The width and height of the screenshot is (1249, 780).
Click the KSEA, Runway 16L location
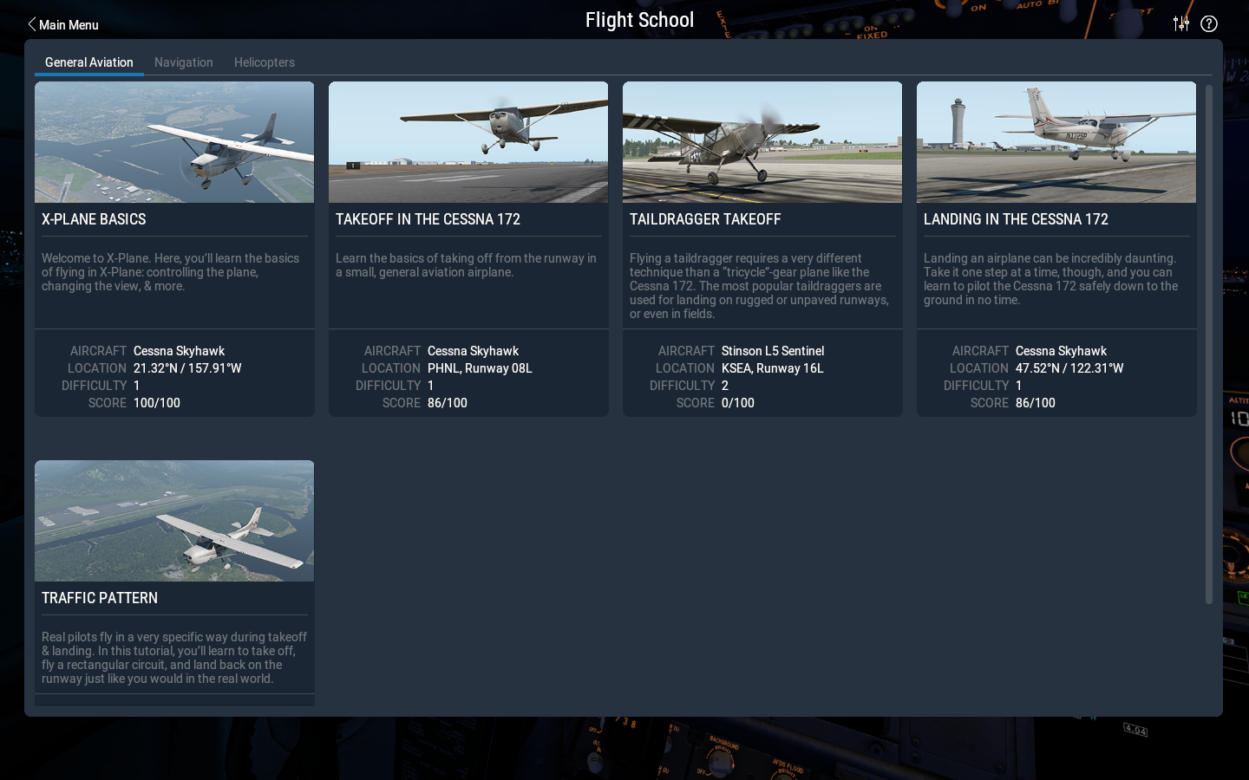click(773, 368)
